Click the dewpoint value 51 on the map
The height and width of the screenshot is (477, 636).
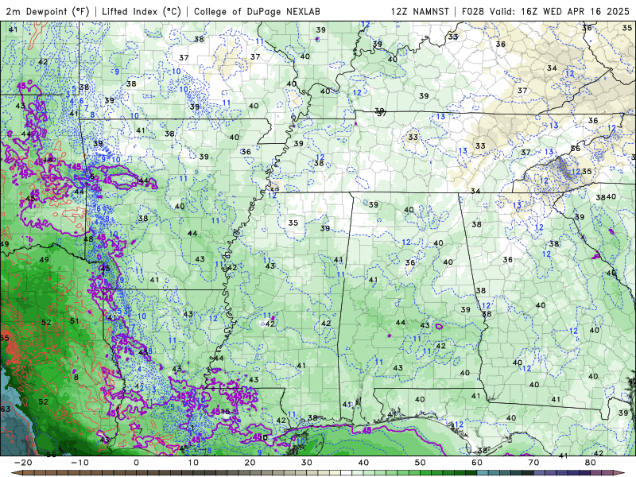(74, 321)
